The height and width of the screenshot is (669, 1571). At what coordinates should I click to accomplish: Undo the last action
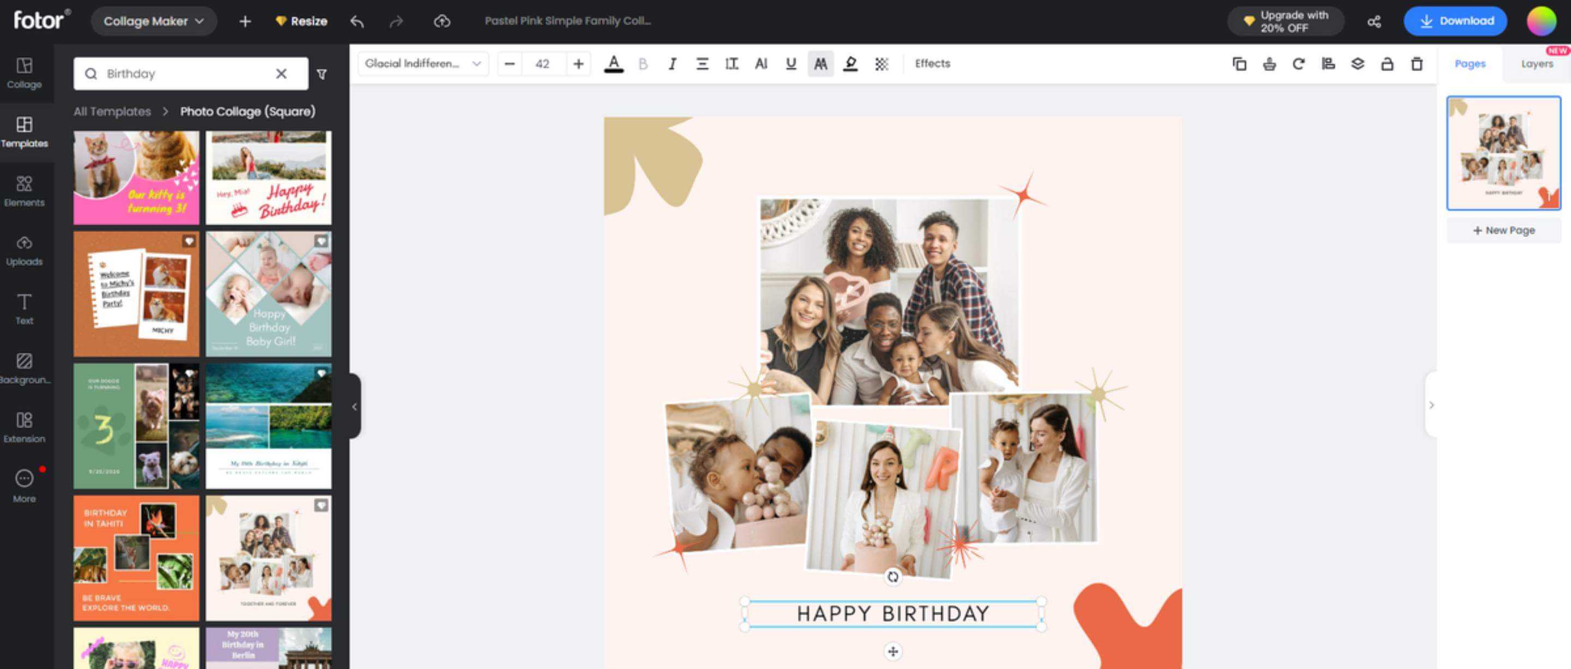[357, 21]
